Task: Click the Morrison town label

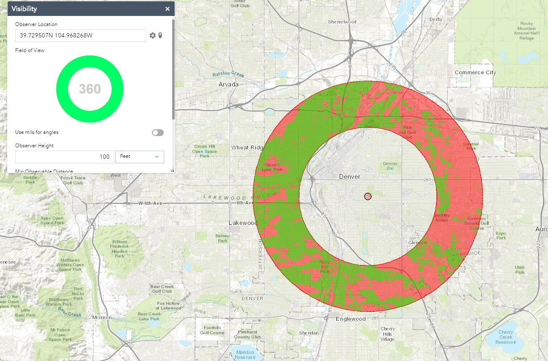Action: pyautogui.click(x=102, y=318)
